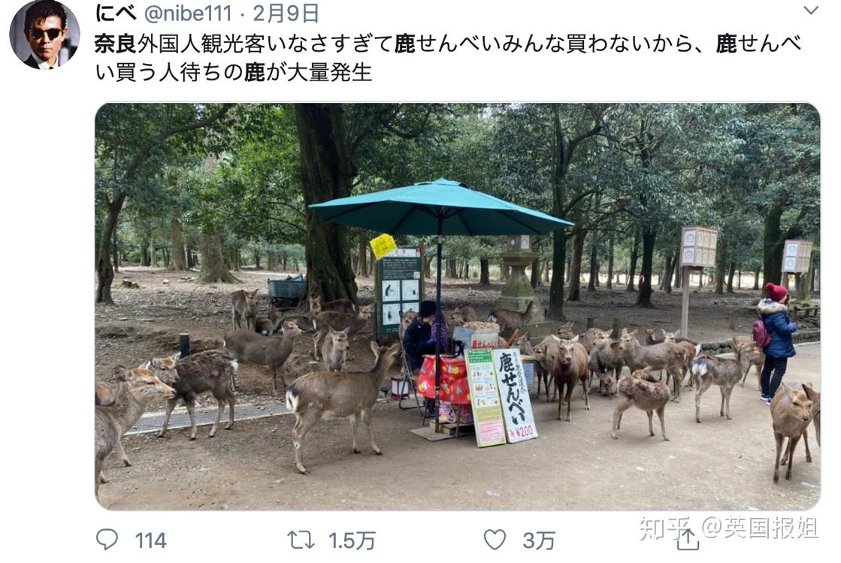Click the teal umbrella in the photo
Viewport: 841px width, 563px height.
pos(441,208)
